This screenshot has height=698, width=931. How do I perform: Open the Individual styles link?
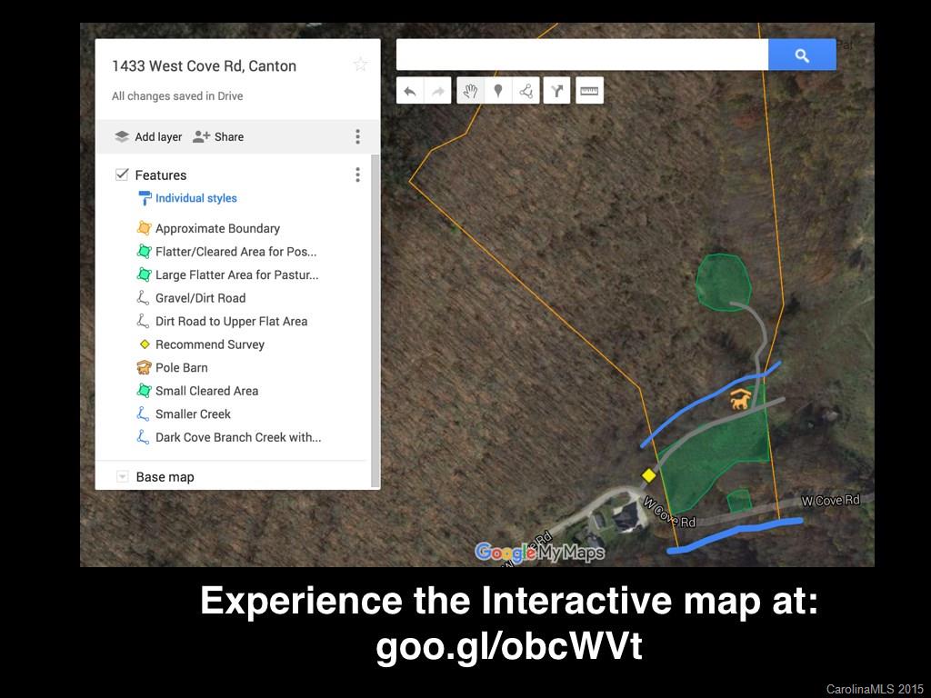point(195,198)
